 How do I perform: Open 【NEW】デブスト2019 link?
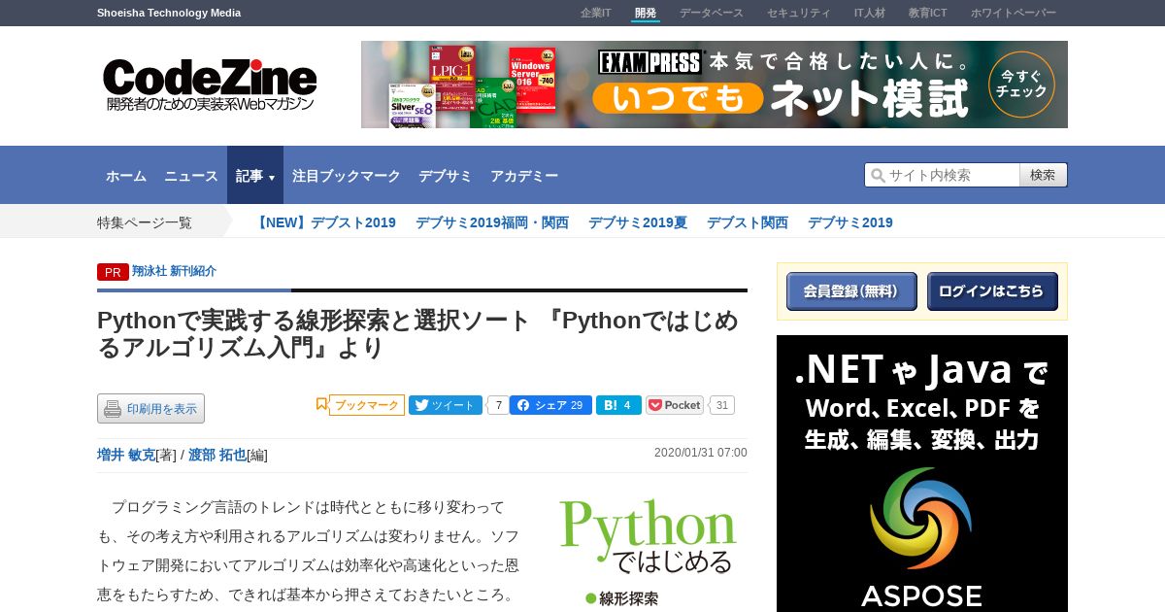point(324,222)
